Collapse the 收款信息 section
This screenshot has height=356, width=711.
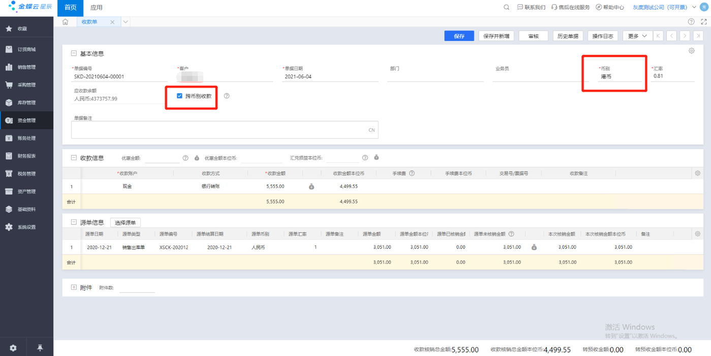click(74, 158)
